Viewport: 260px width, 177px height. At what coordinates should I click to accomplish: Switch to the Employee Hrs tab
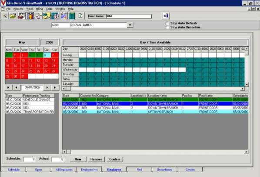(89, 170)
